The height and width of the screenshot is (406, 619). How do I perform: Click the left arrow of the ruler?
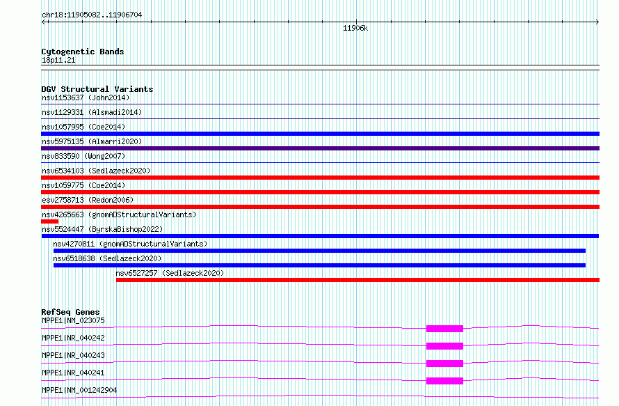click(43, 22)
